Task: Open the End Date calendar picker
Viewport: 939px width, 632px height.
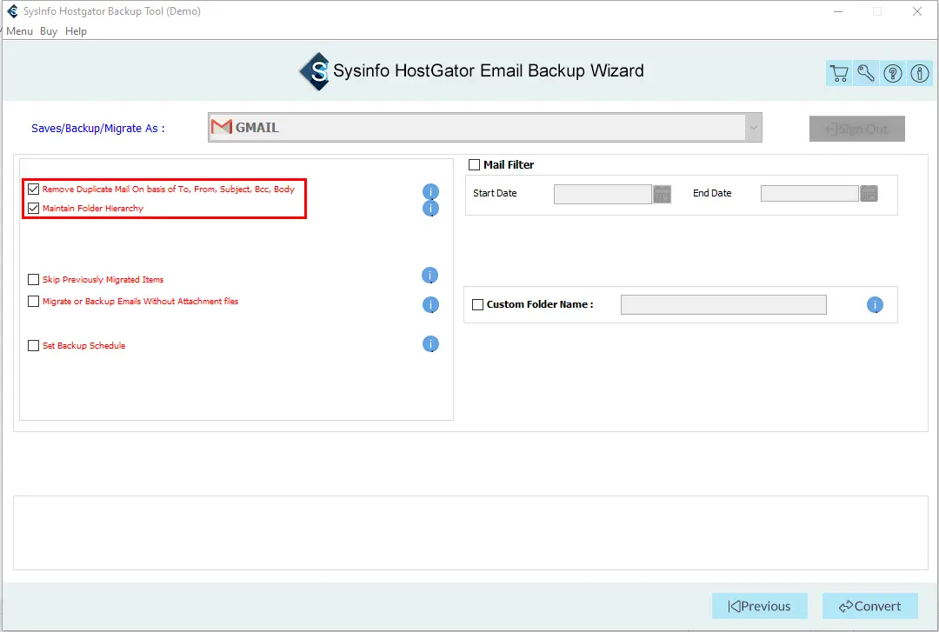Action: click(x=869, y=194)
